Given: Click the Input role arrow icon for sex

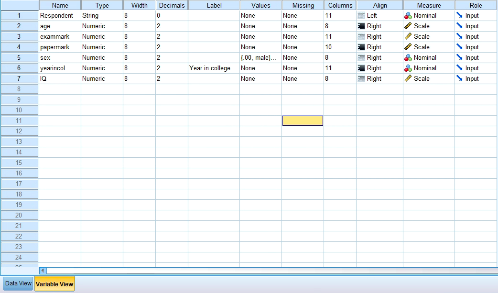Looking at the screenshot, I should 459,57.
